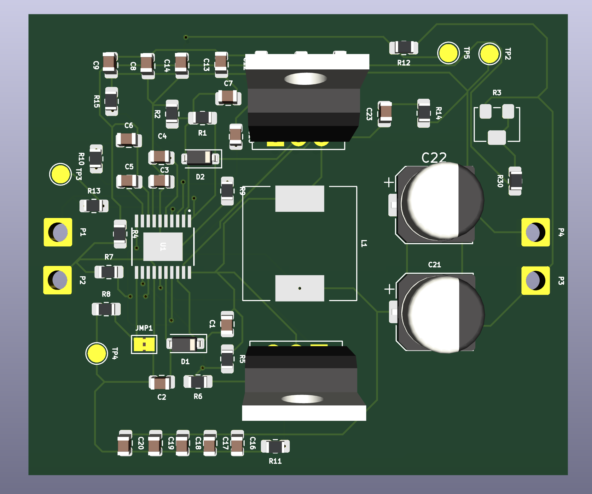Click the 'C21' silkscreen label
This screenshot has height=494, width=592.
[x=434, y=265]
